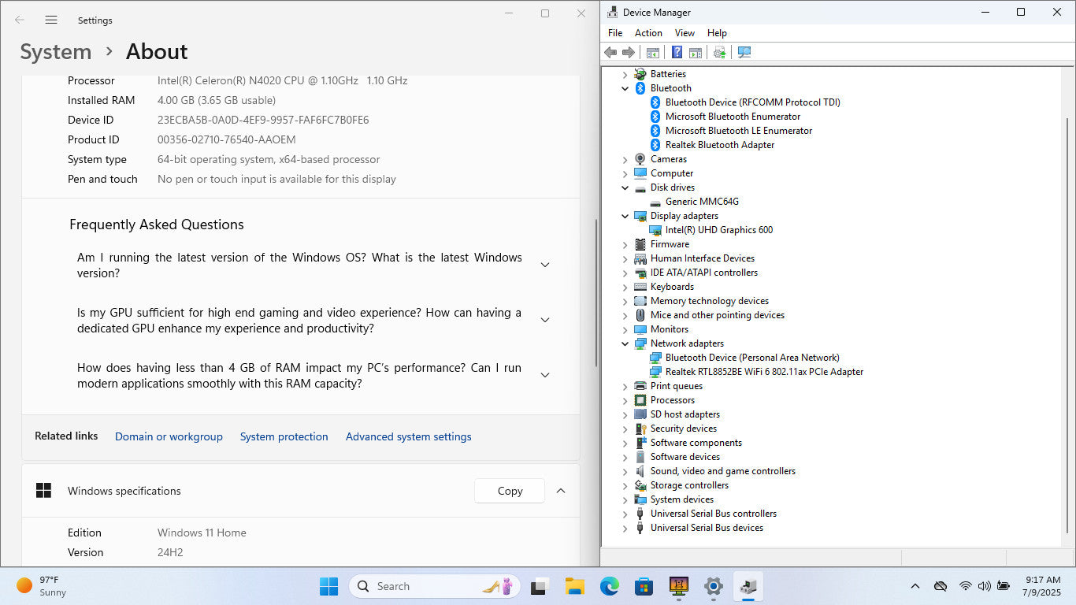Select Intel(R) UHD Graphics 600 device
1076x605 pixels.
[718, 230]
